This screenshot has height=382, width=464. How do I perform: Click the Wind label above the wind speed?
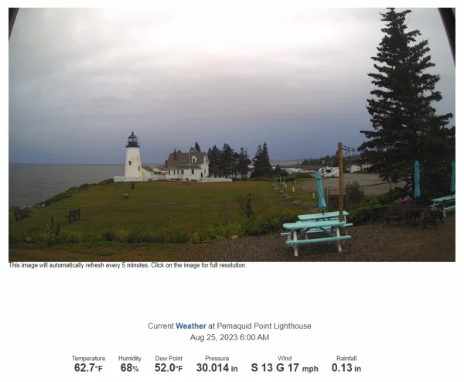[285, 358]
